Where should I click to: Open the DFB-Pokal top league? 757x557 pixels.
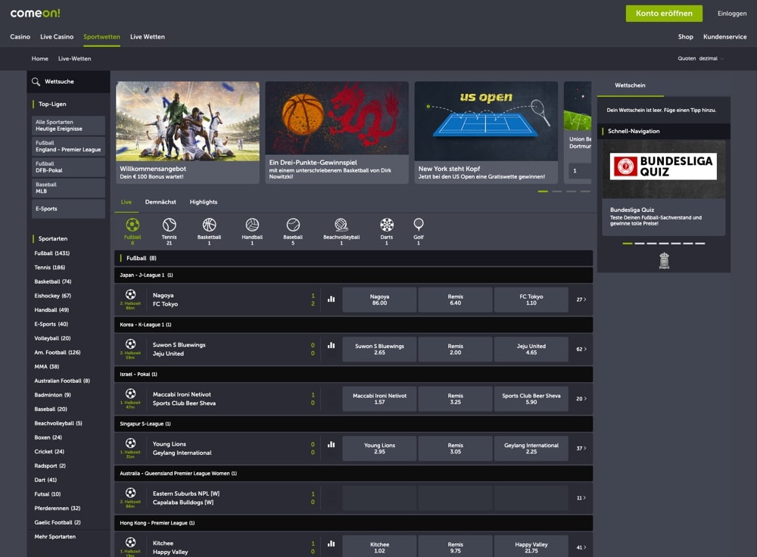68,167
